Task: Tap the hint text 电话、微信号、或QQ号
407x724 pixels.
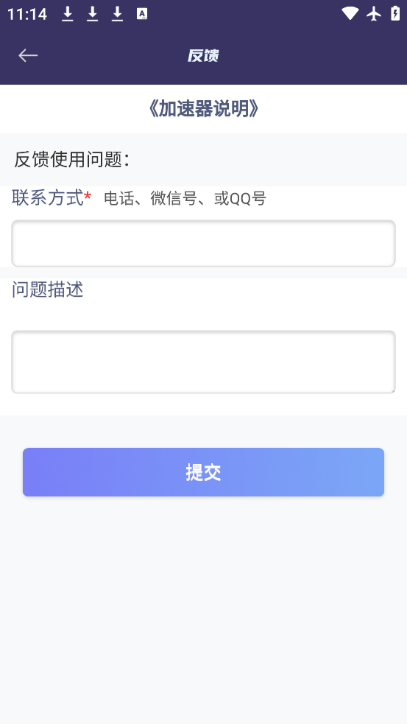Action: click(x=185, y=199)
